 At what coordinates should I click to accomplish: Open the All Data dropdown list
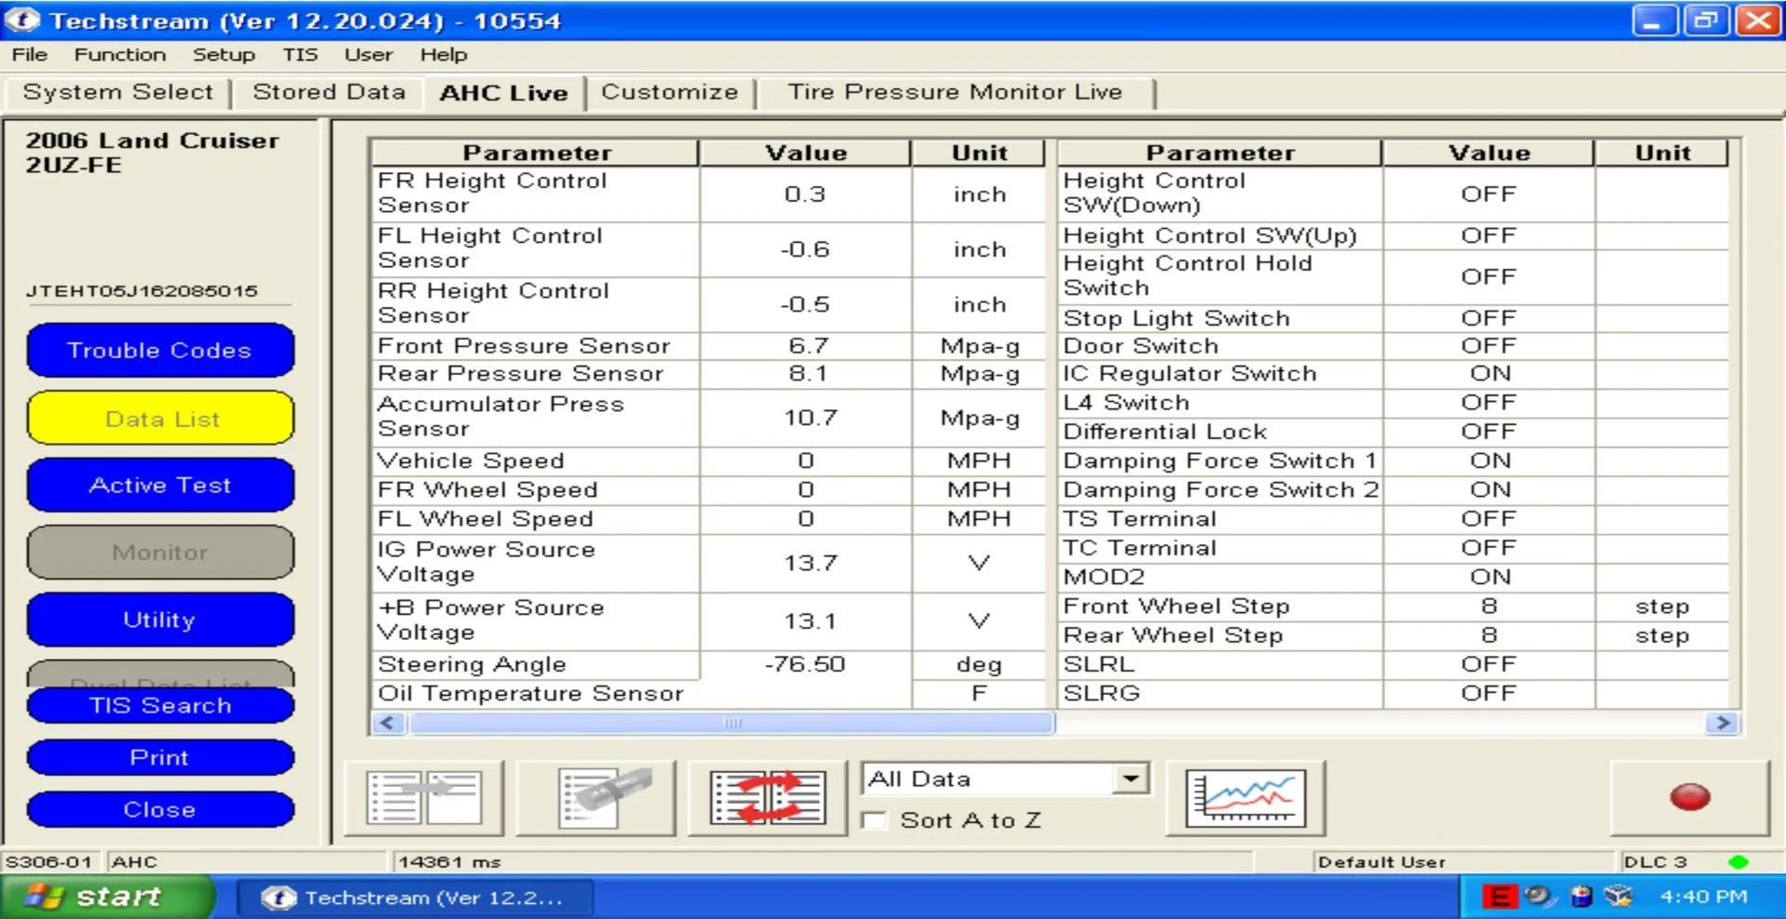1130,779
